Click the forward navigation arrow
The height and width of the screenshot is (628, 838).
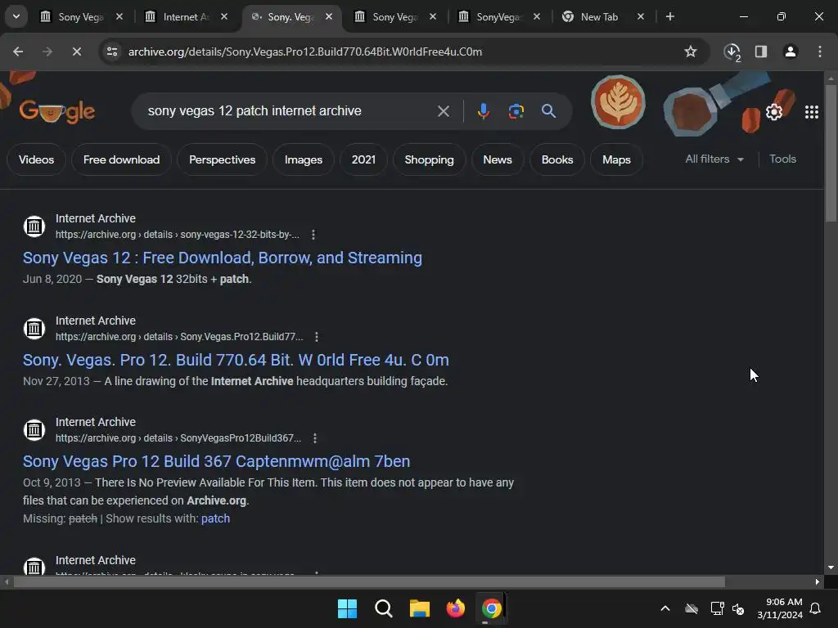(x=47, y=52)
